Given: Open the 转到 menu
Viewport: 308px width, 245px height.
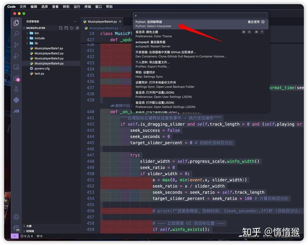Looking at the screenshot, I should point(66,7).
